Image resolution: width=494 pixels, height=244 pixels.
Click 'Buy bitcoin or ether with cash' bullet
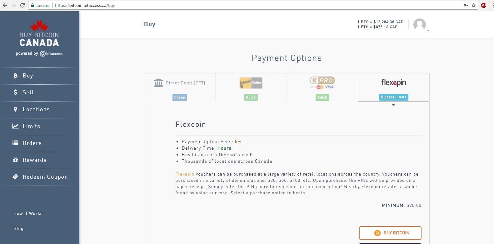click(217, 155)
